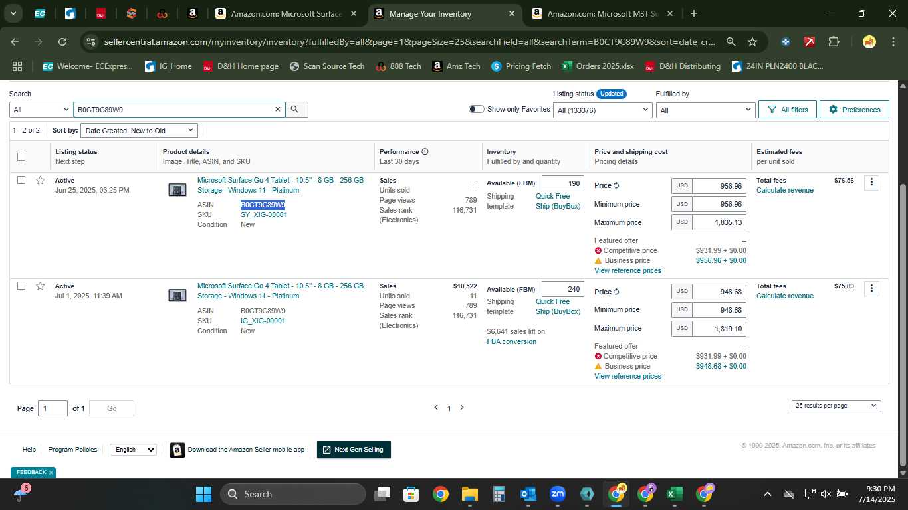
Task: Bookmark this page with the star icon
Action: tap(752, 42)
